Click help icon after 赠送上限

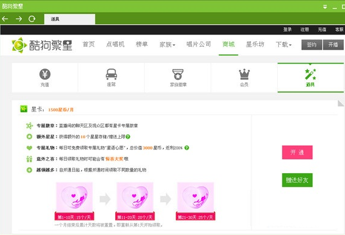coord(128,137)
